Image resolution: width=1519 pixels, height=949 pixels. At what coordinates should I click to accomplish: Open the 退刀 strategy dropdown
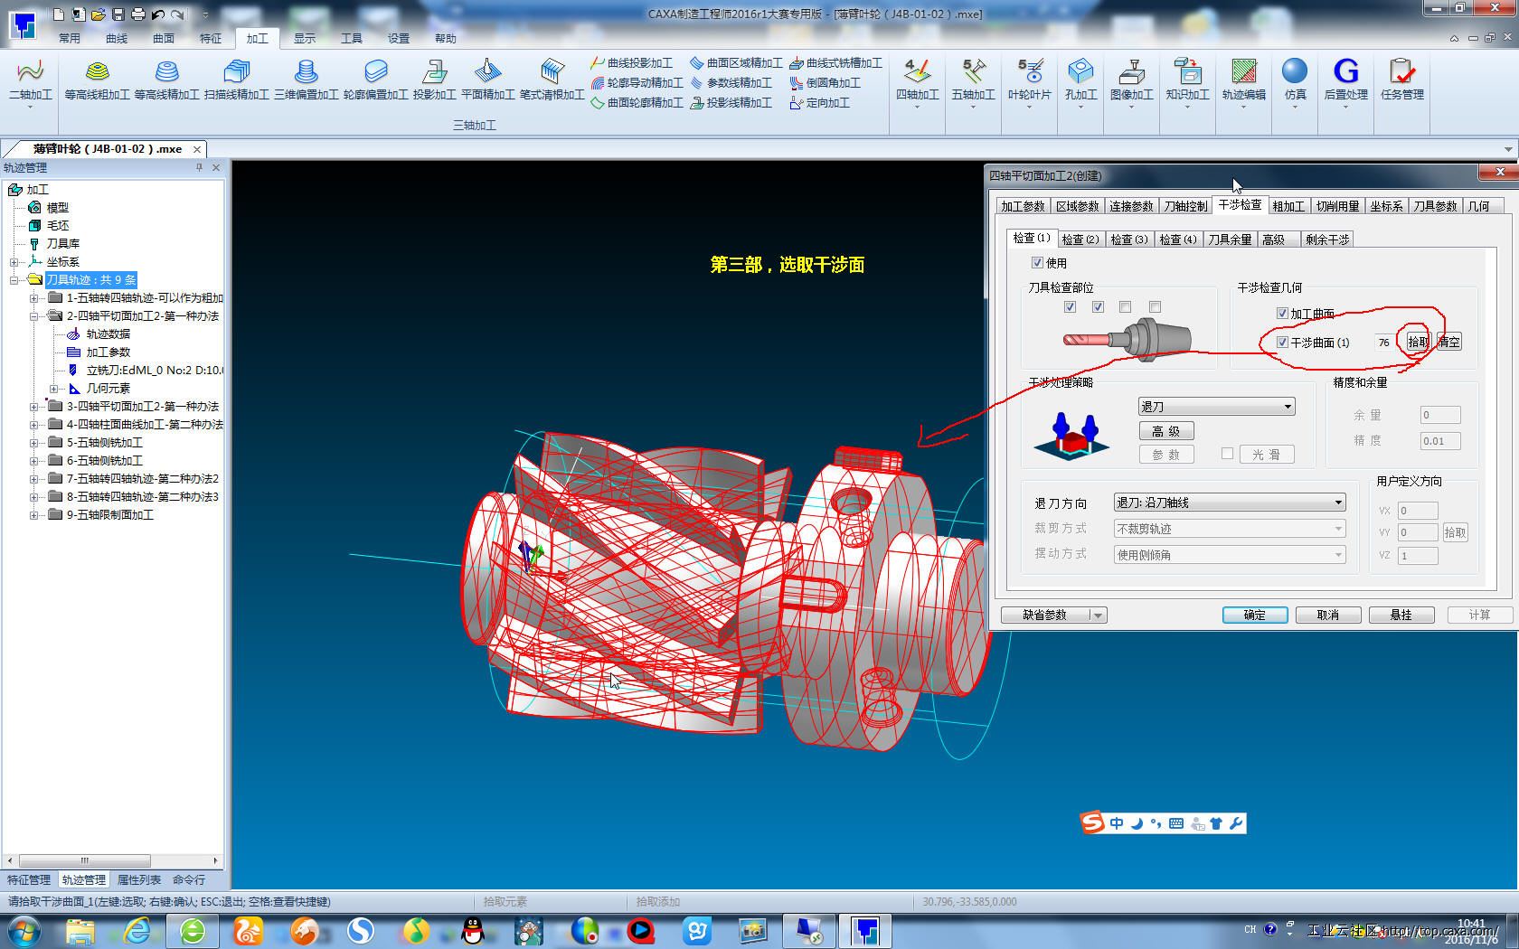(1216, 407)
